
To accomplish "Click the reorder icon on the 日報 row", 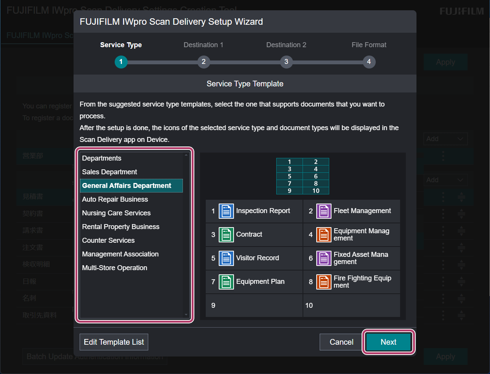I will coord(461,281).
